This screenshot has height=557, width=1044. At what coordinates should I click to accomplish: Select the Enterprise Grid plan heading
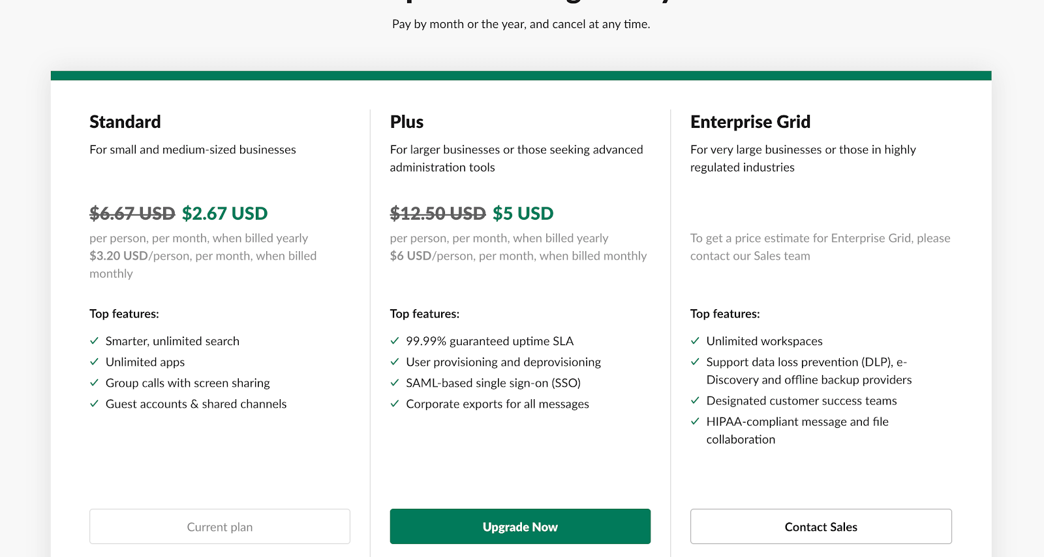(750, 122)
